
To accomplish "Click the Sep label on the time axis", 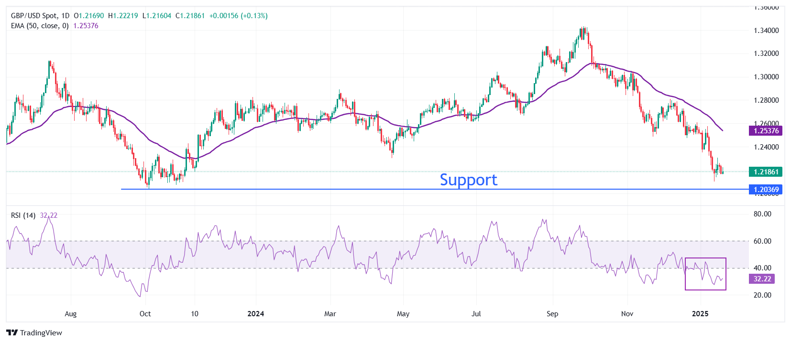I will (552, 314).
